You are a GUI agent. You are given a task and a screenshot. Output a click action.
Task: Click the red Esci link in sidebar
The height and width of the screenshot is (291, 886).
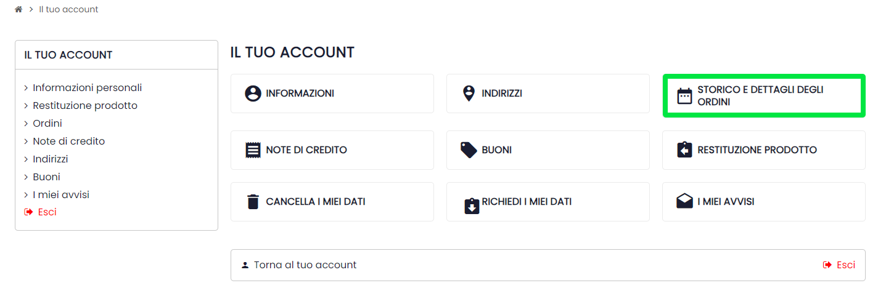click(x=46, y=212)
